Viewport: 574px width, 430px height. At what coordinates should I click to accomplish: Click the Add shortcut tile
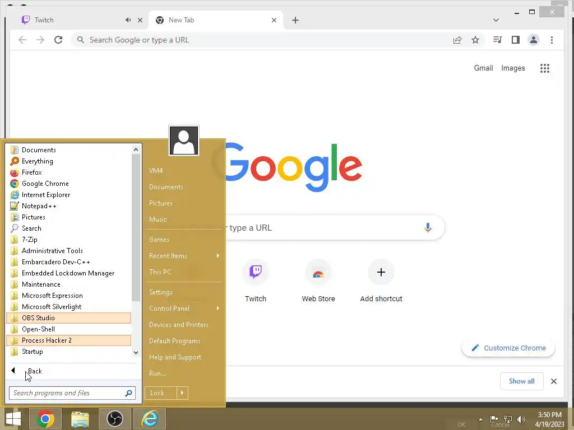point(381,281)
